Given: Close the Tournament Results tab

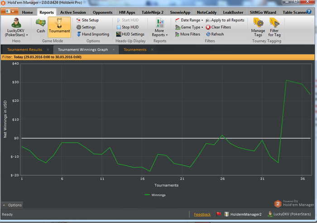Looking at the screenshot, I should tap(48, 49).
